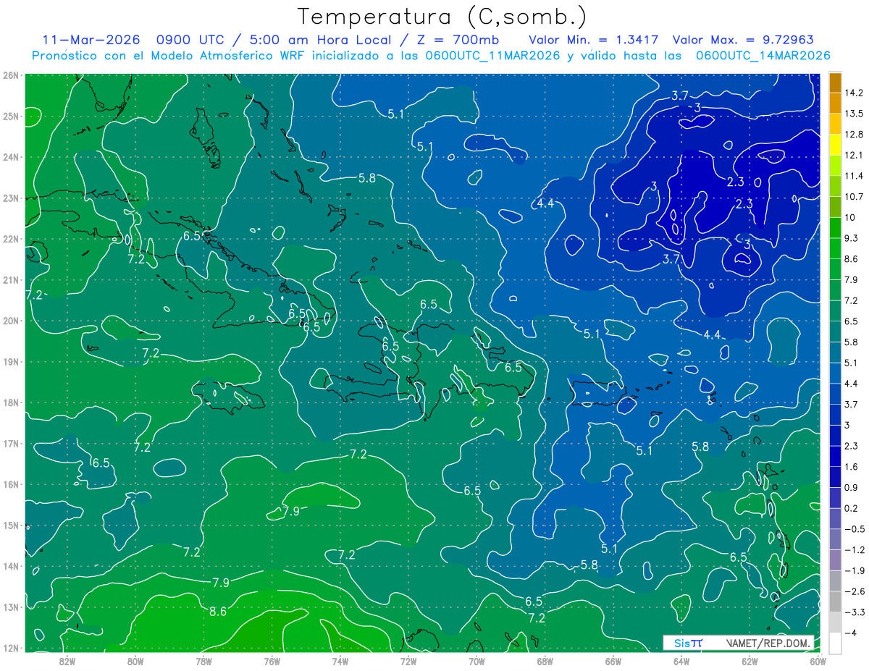Click the 60W longitude axis label
Viewport: 869px width, 671px height.
coord(817,661)
